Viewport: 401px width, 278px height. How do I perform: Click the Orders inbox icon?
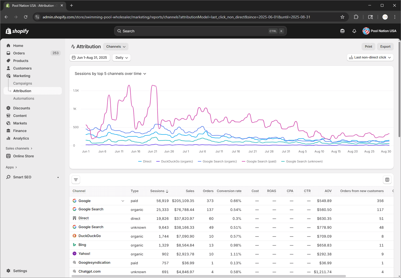8,53
